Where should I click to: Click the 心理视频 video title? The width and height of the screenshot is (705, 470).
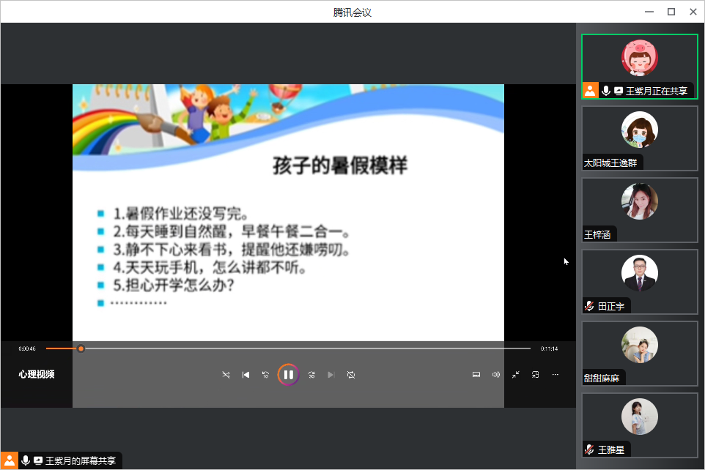(x=37, y=374)
